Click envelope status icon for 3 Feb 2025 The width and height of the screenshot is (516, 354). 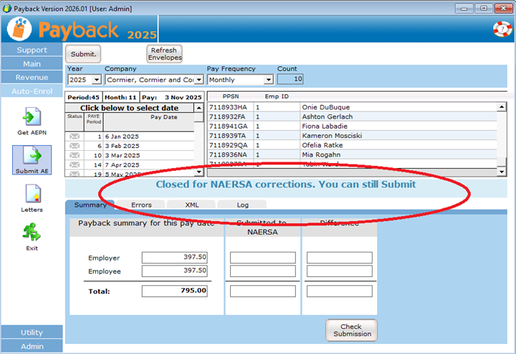pyautogui.click(x=75, y=146)
